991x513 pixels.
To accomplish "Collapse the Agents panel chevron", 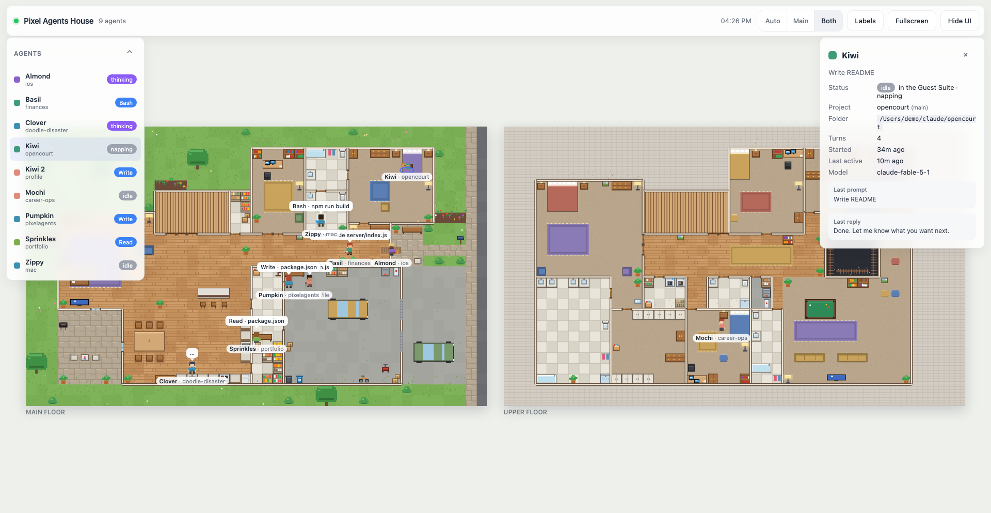I will coord(130,52).
